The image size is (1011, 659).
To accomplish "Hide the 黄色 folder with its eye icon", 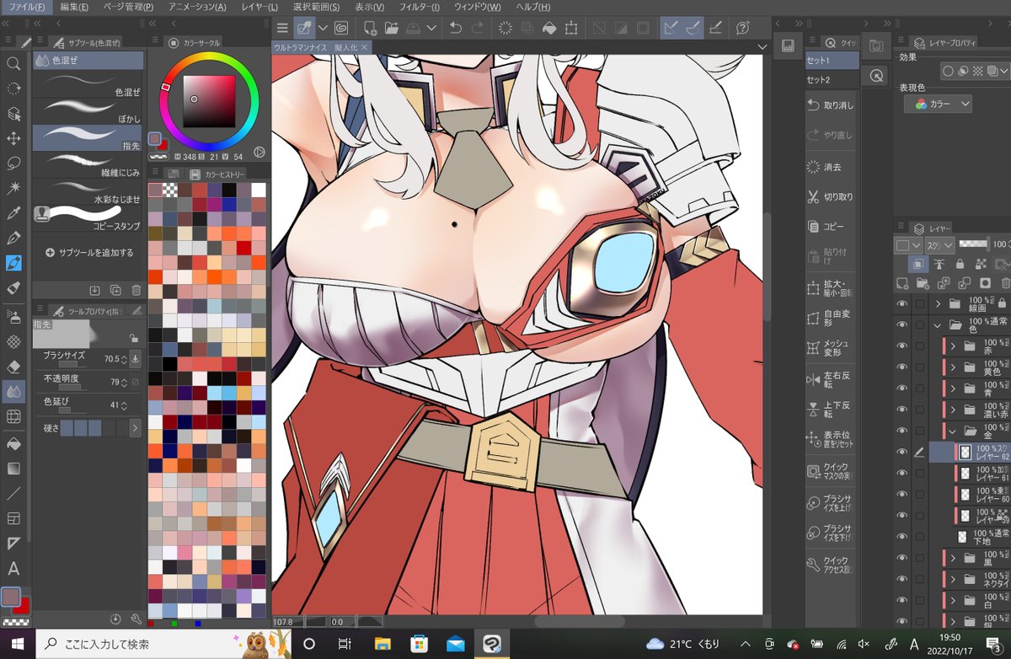I will [902, 367].
